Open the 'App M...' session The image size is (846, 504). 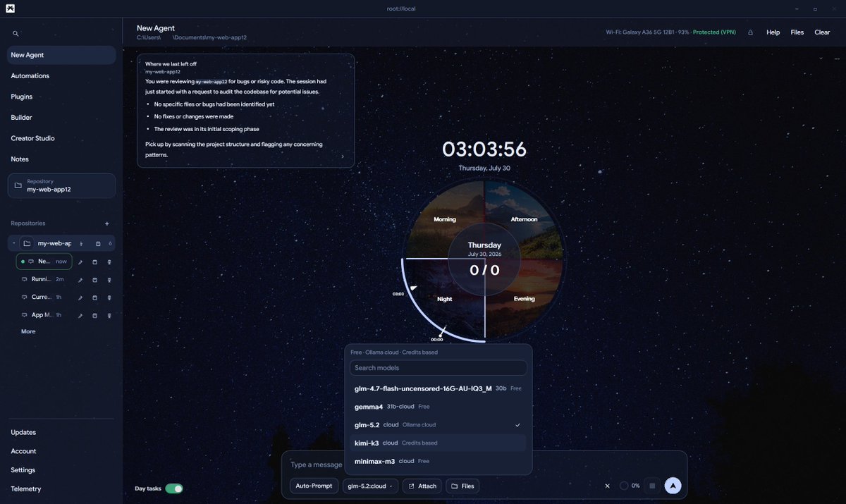pos(44,315)
